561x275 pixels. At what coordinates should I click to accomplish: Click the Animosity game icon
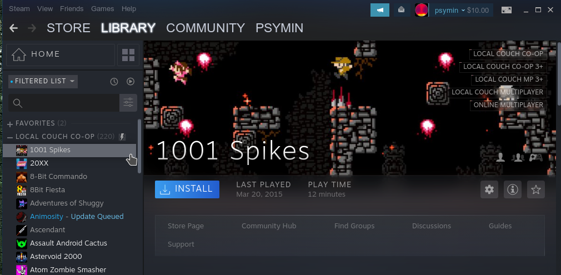22,217
